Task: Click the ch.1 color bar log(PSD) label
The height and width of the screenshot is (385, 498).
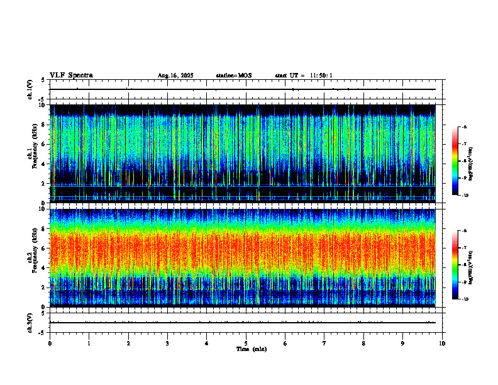Action: pos(472,164)
